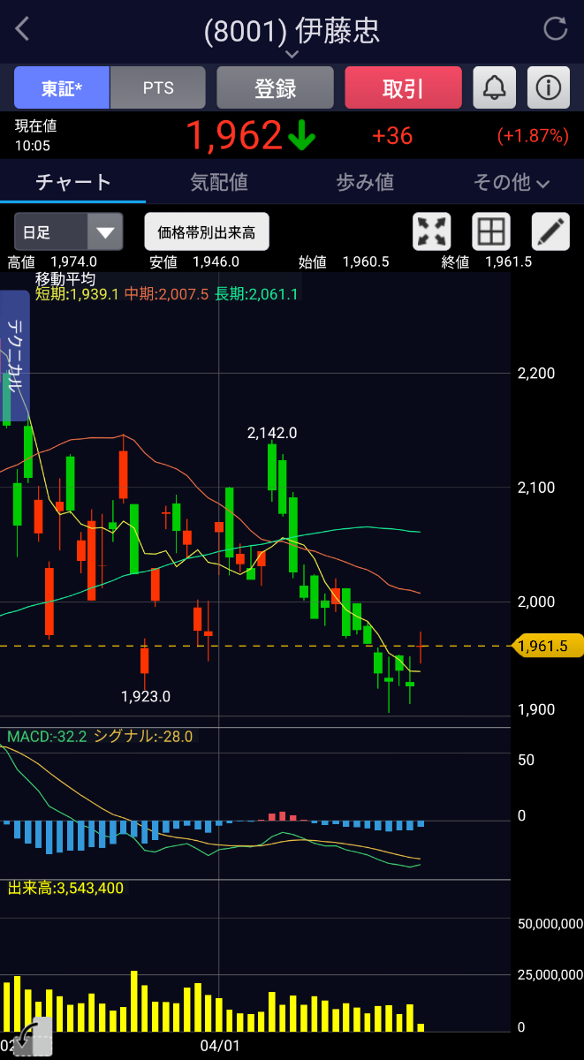Refresh the stock quote data
This screenshot has width=584, height=1060.
555,29
